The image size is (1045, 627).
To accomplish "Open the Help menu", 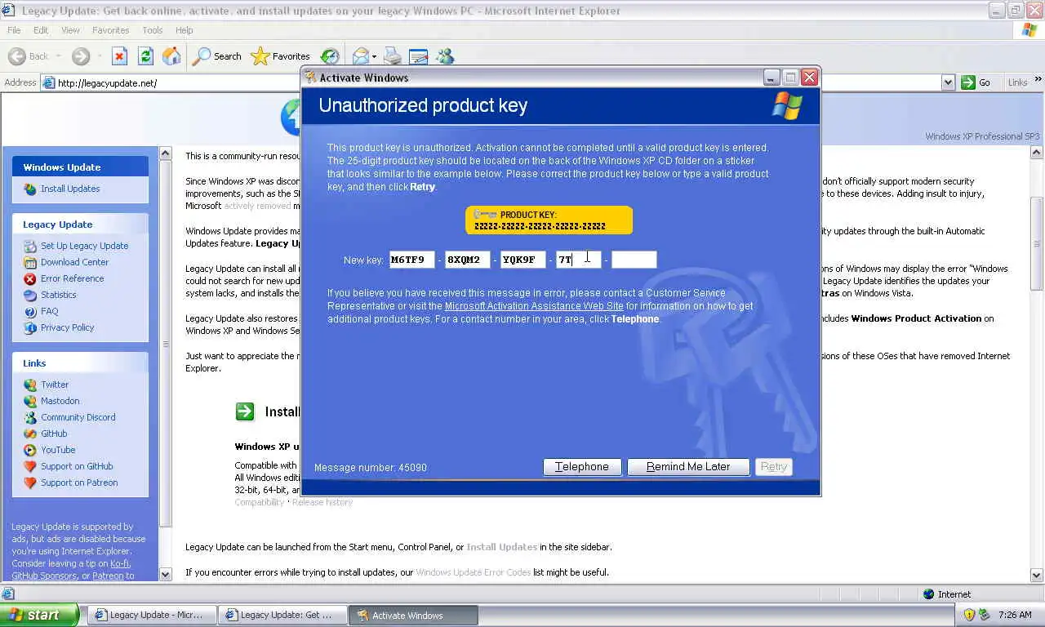I will click(185, 30).
